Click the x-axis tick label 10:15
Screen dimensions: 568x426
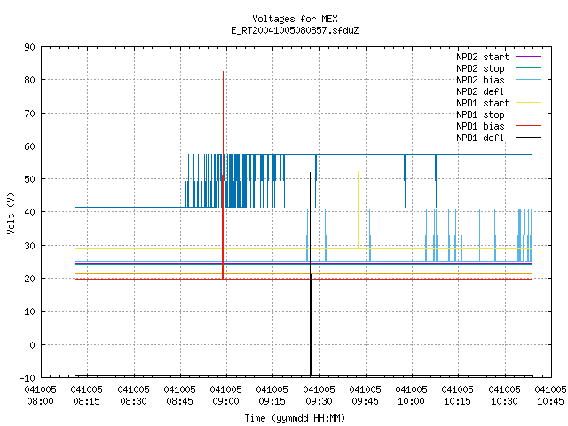[x=458, y=401]
